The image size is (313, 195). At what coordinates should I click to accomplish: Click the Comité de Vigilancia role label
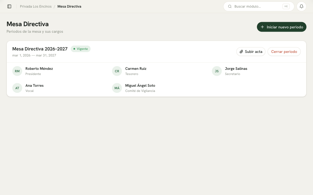[140, 91]
